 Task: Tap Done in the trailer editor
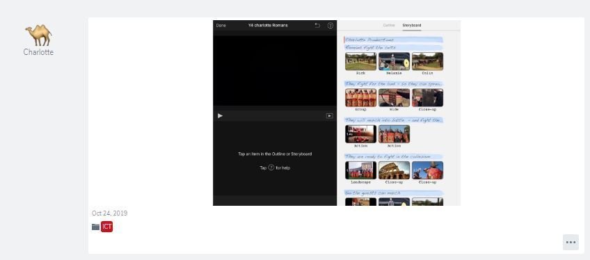221,26
